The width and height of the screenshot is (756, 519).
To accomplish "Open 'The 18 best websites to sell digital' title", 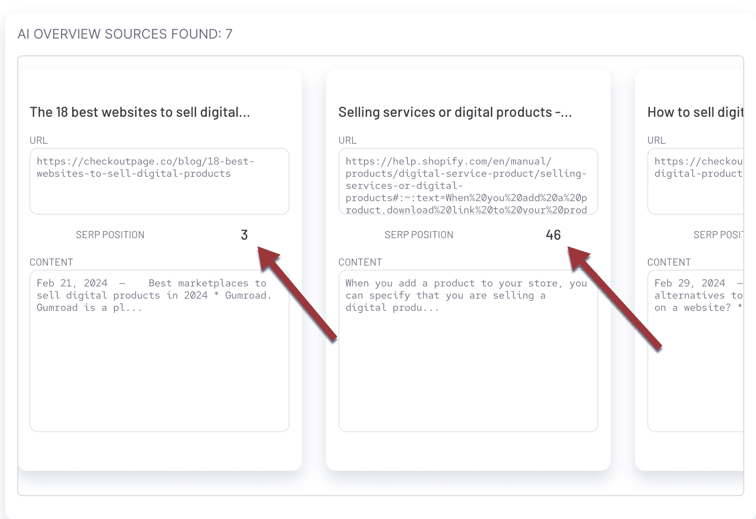I will point(140,112).
